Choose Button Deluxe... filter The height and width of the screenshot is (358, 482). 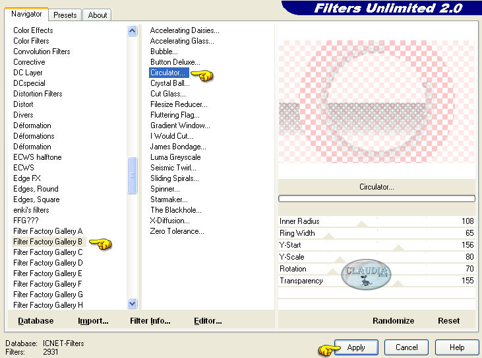(x=175, y=62)
